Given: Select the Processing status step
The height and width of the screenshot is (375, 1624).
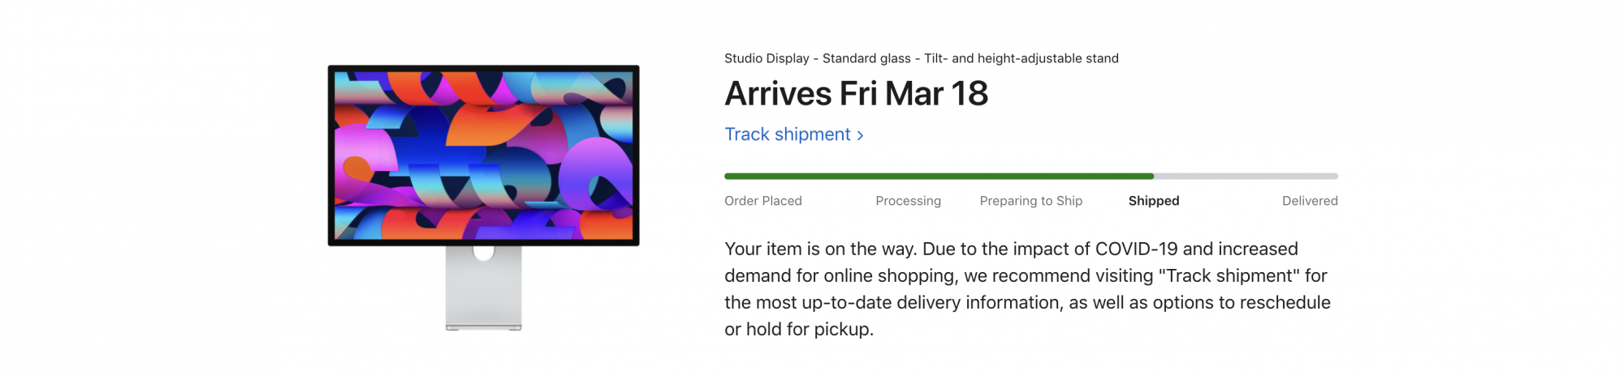Looking at the screenshot, I should (908, 201).
